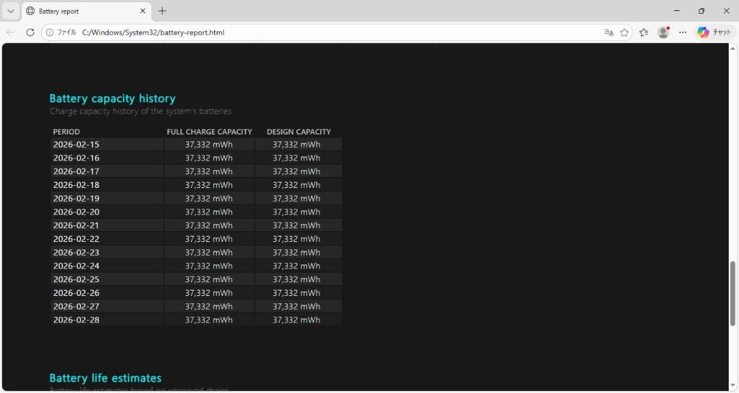Screen dimensions: 739x393
Task: Open the Copilot chat button
Action: (715, 32)
